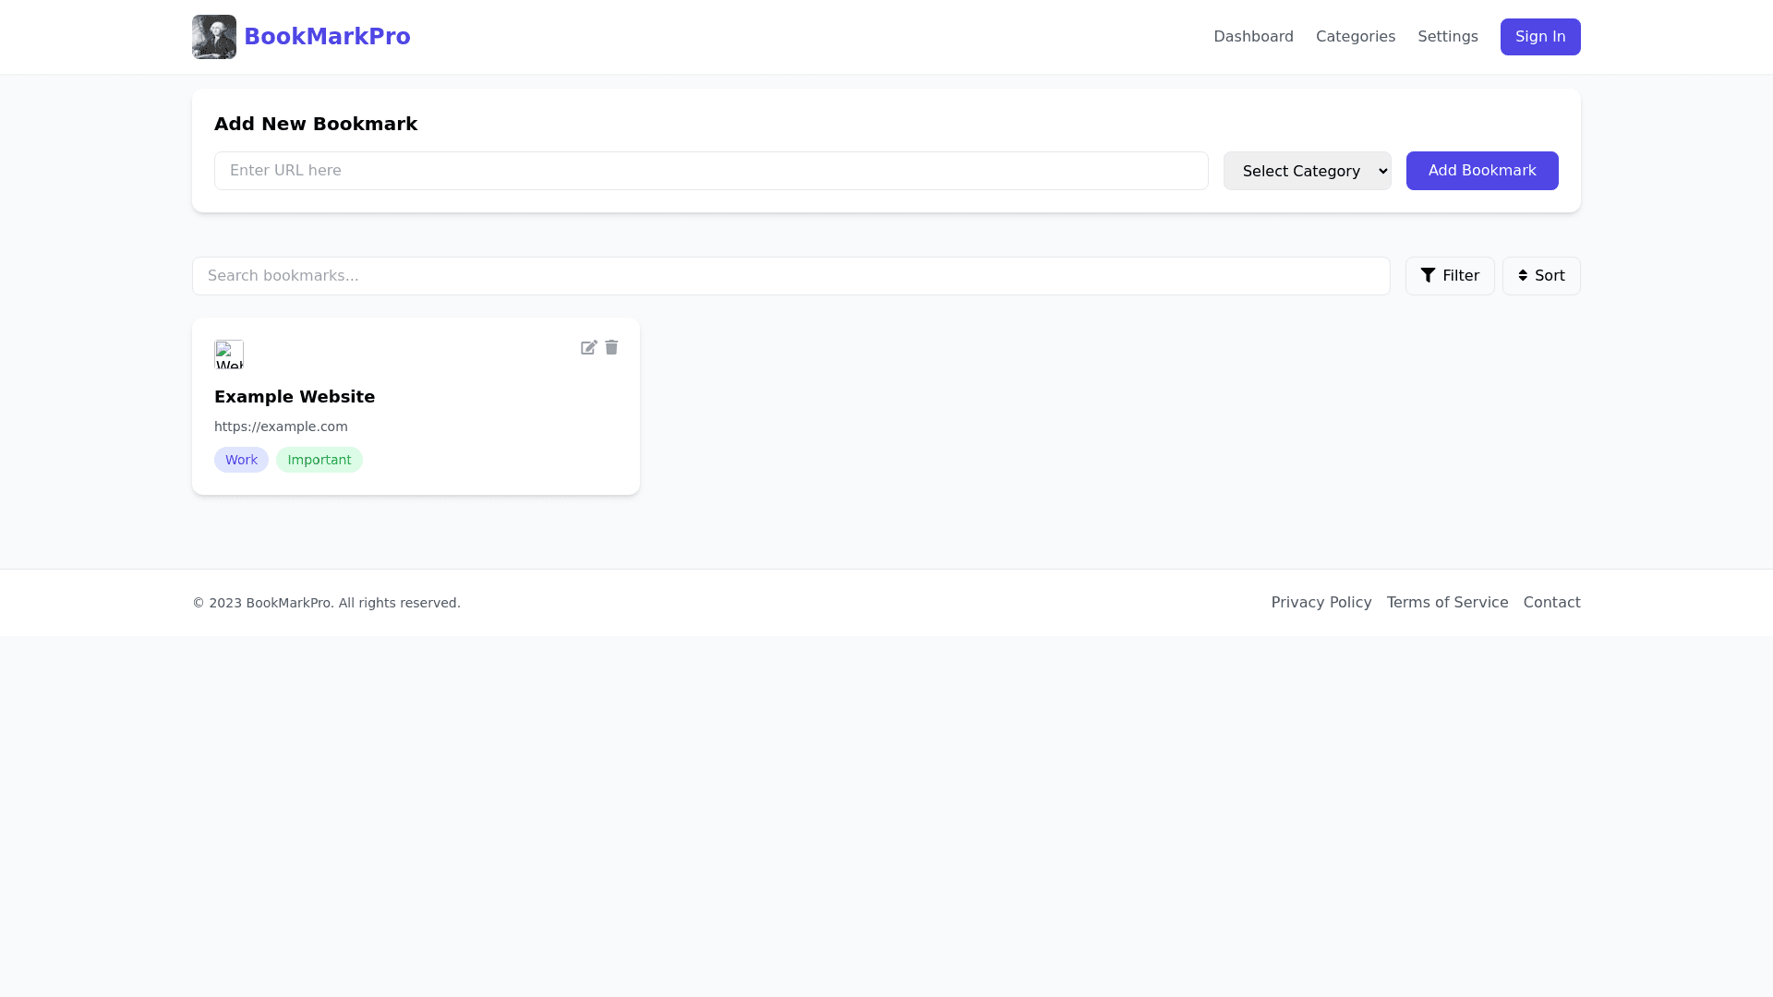
Task: Open the Privacy Policy link
Action: tap(1321, 603)
